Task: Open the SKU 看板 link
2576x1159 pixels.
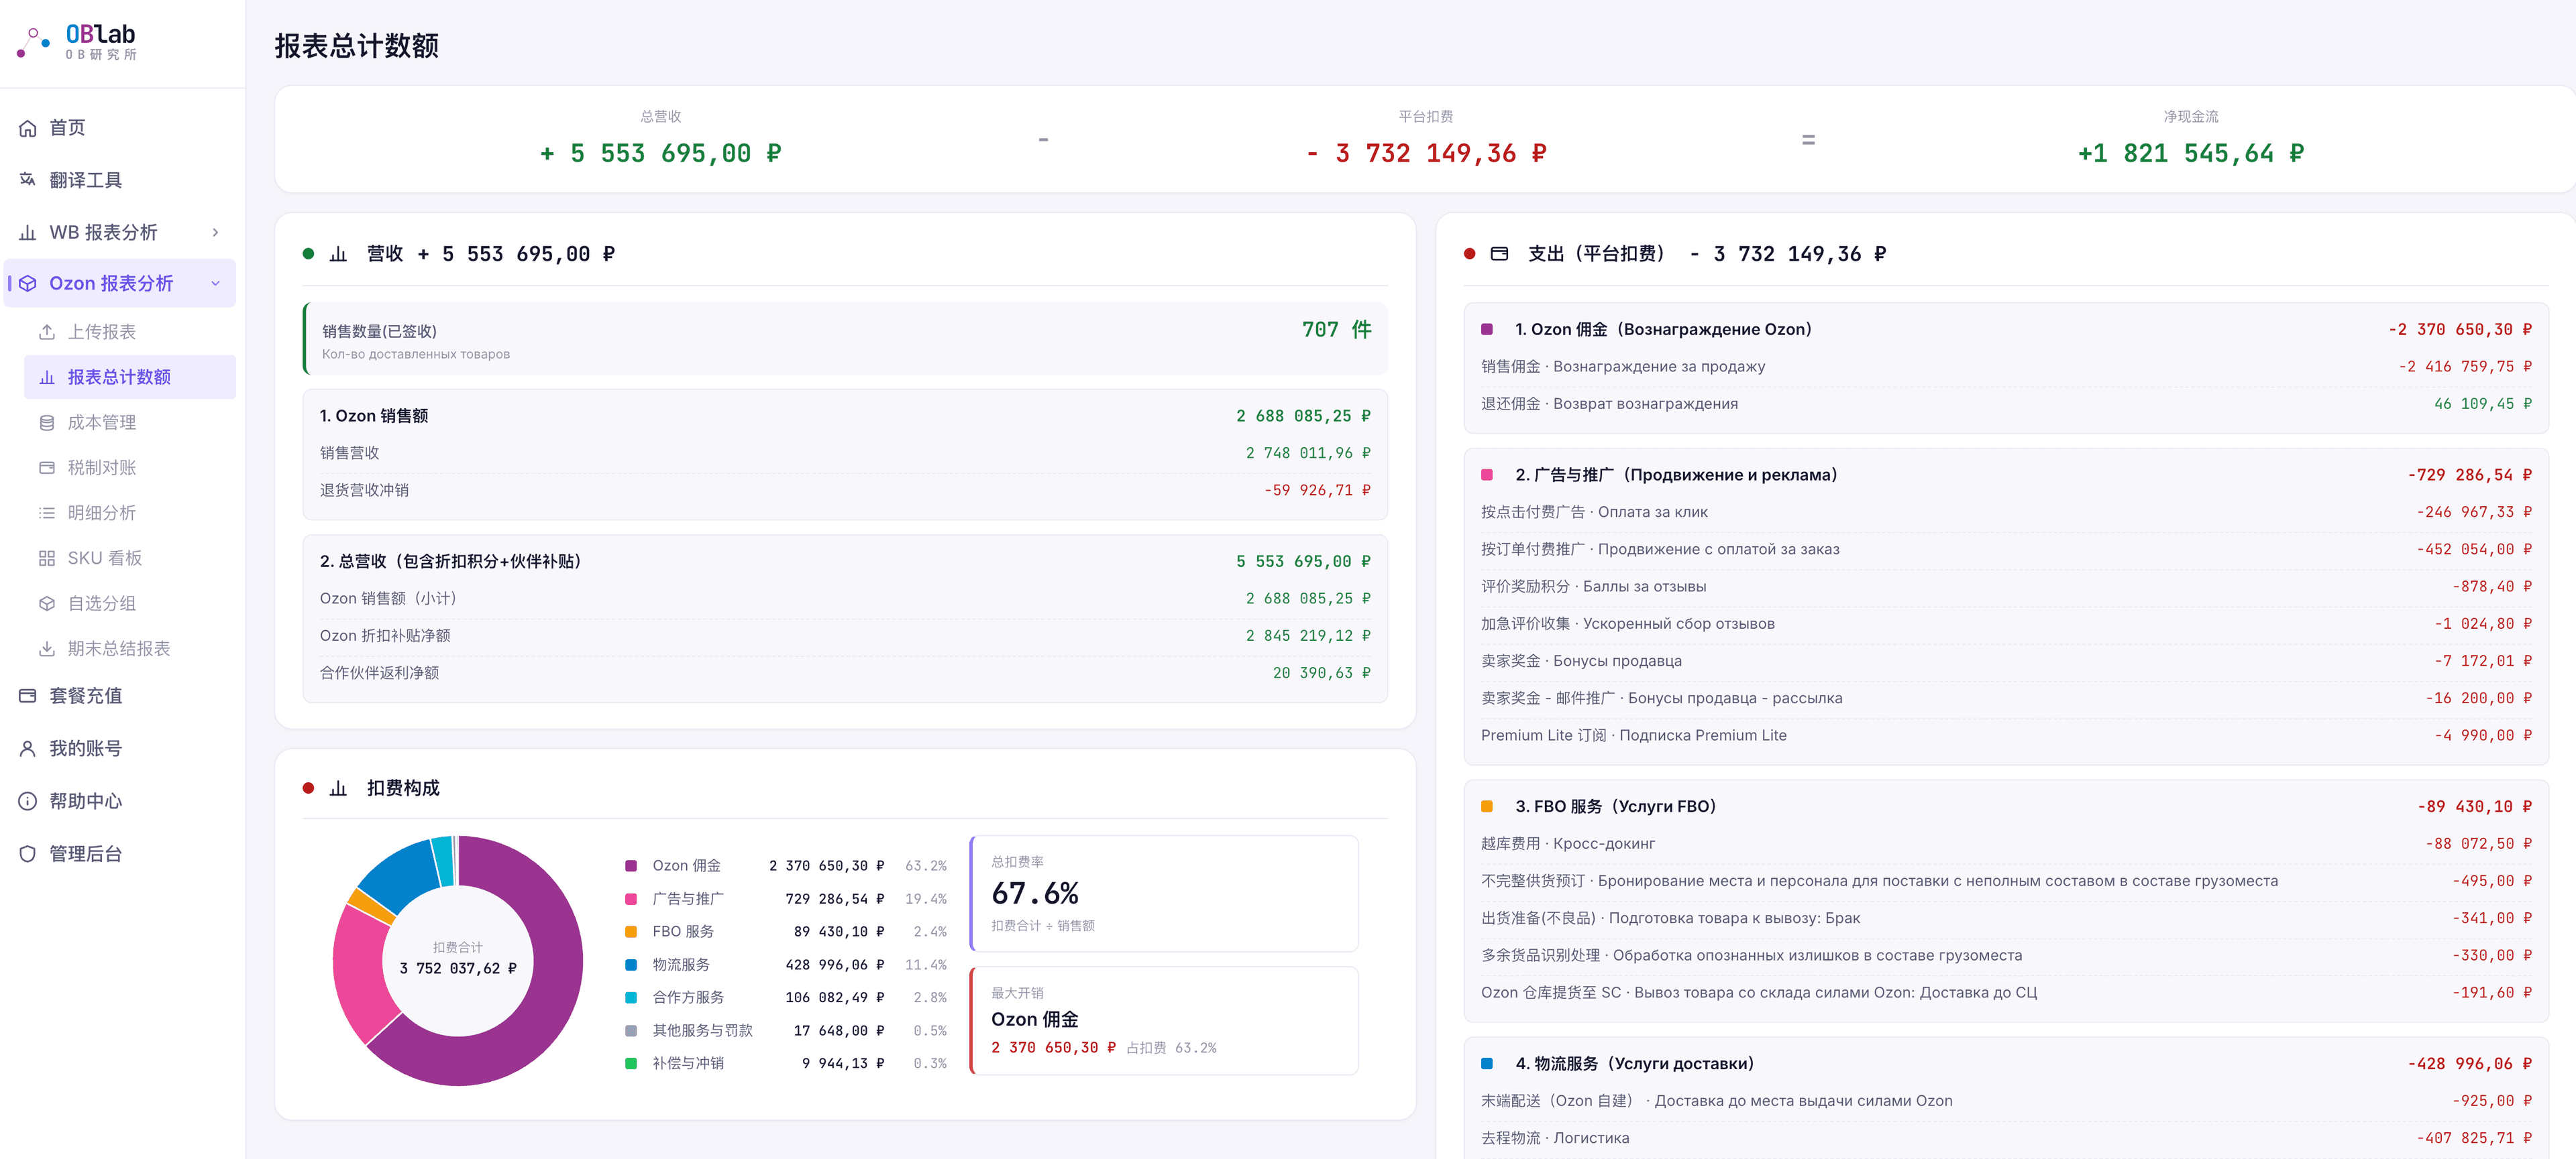Action: 130,558
